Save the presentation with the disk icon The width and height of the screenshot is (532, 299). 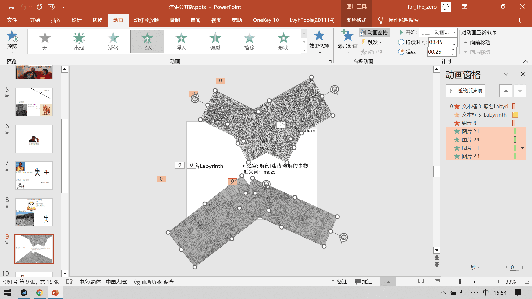11,7
